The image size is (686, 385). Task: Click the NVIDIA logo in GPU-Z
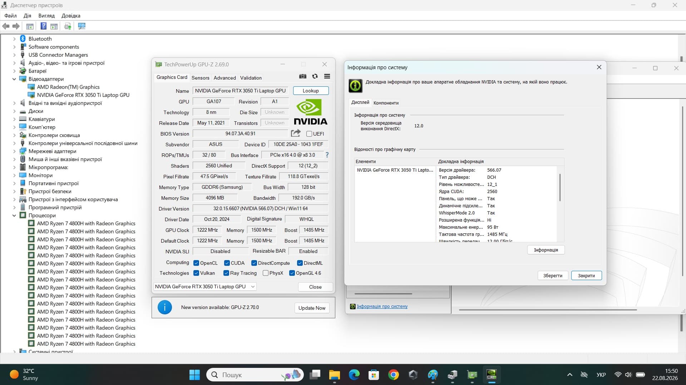311,112
